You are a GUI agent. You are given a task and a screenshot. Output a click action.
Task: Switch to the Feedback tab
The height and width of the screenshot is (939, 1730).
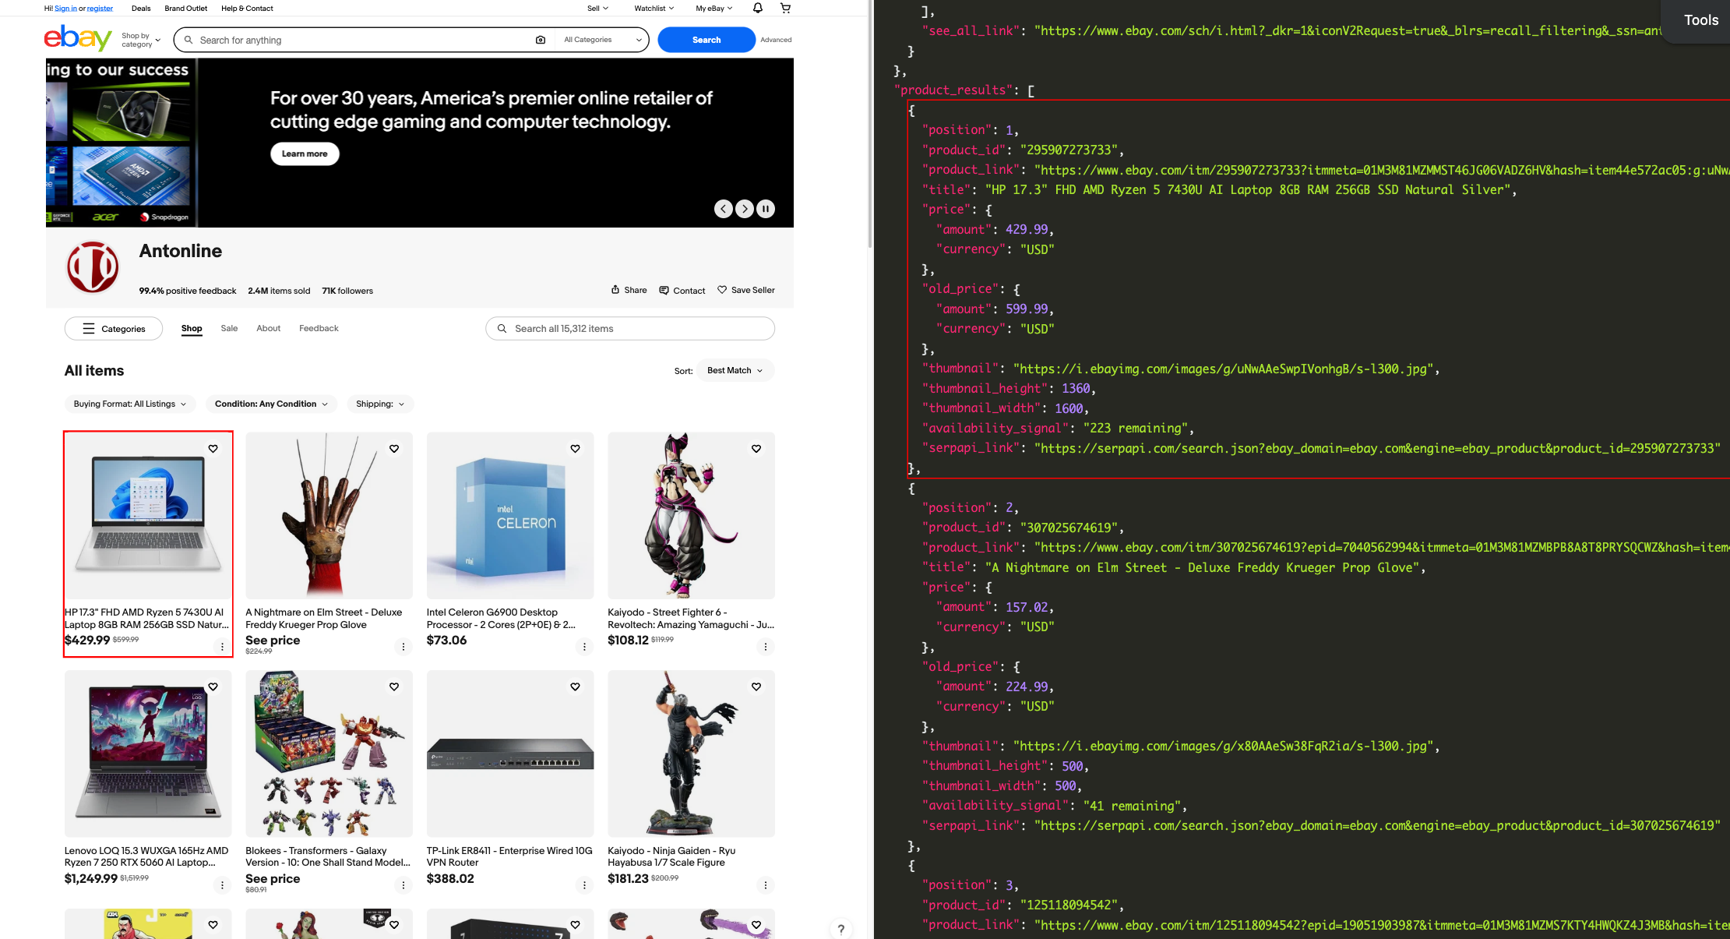319,328
